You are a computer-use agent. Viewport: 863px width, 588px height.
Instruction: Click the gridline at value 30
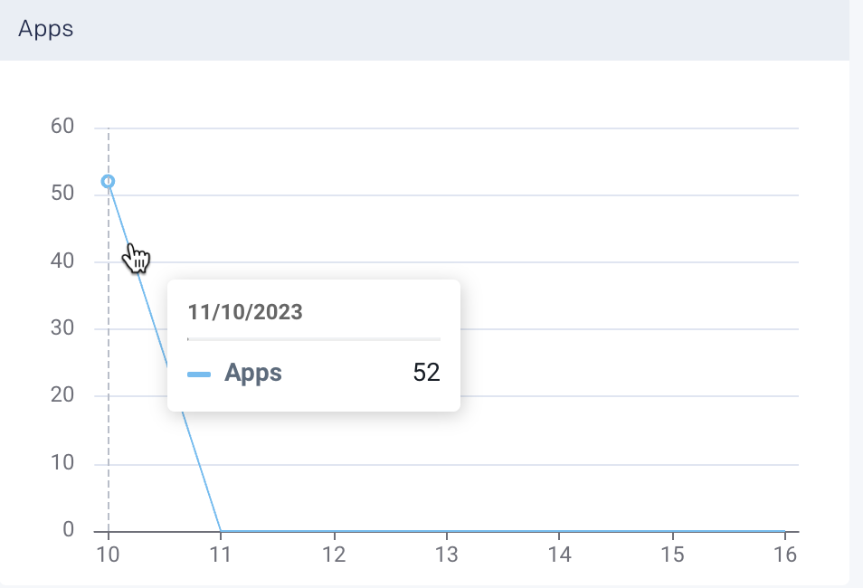click(x=633, y=327)
